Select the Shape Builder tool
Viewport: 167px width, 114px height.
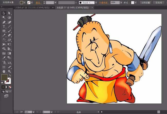click(4, 49)
